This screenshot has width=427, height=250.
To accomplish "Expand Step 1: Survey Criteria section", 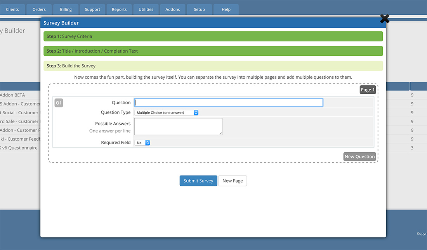I will click(x=213, y=36).
